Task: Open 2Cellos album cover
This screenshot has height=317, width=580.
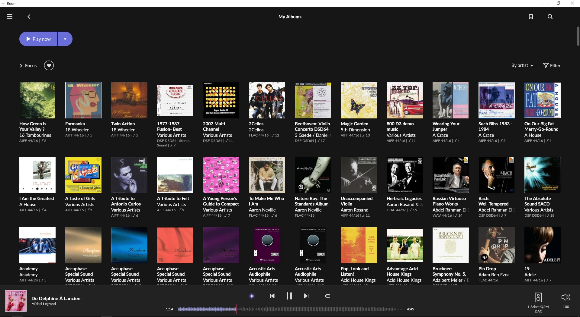Action: [267, 100]
